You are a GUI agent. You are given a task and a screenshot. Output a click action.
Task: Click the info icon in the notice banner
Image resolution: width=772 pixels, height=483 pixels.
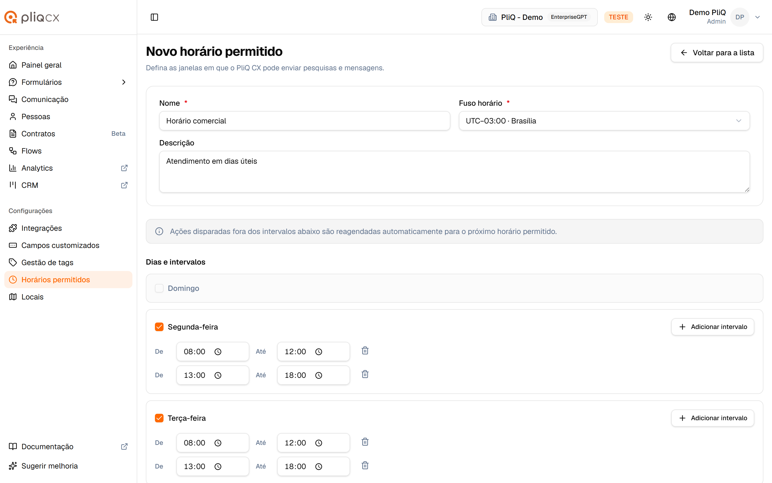(x=159, y=231)
